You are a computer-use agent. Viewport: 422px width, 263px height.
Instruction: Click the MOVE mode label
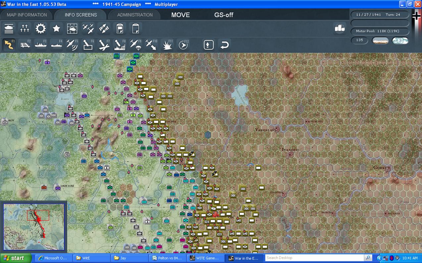181,15
